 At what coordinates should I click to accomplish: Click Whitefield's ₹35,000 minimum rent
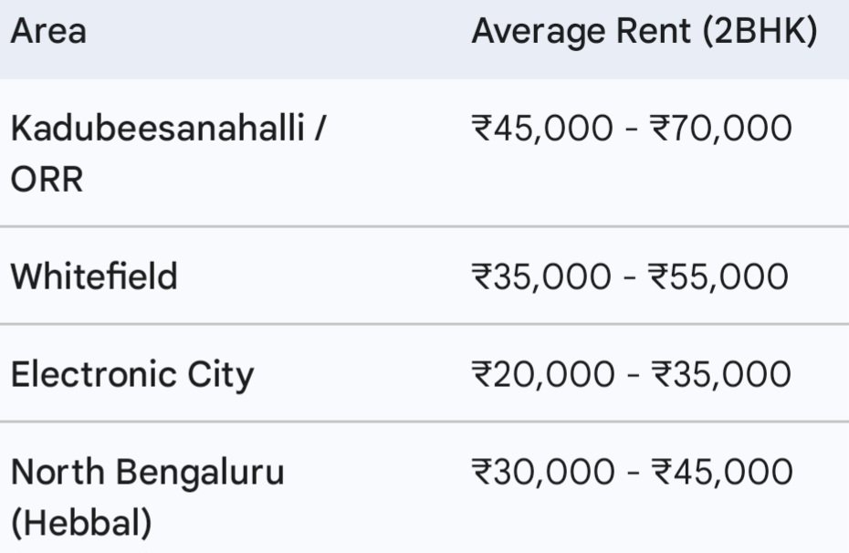pyautogui.click(x=541, y=276)
